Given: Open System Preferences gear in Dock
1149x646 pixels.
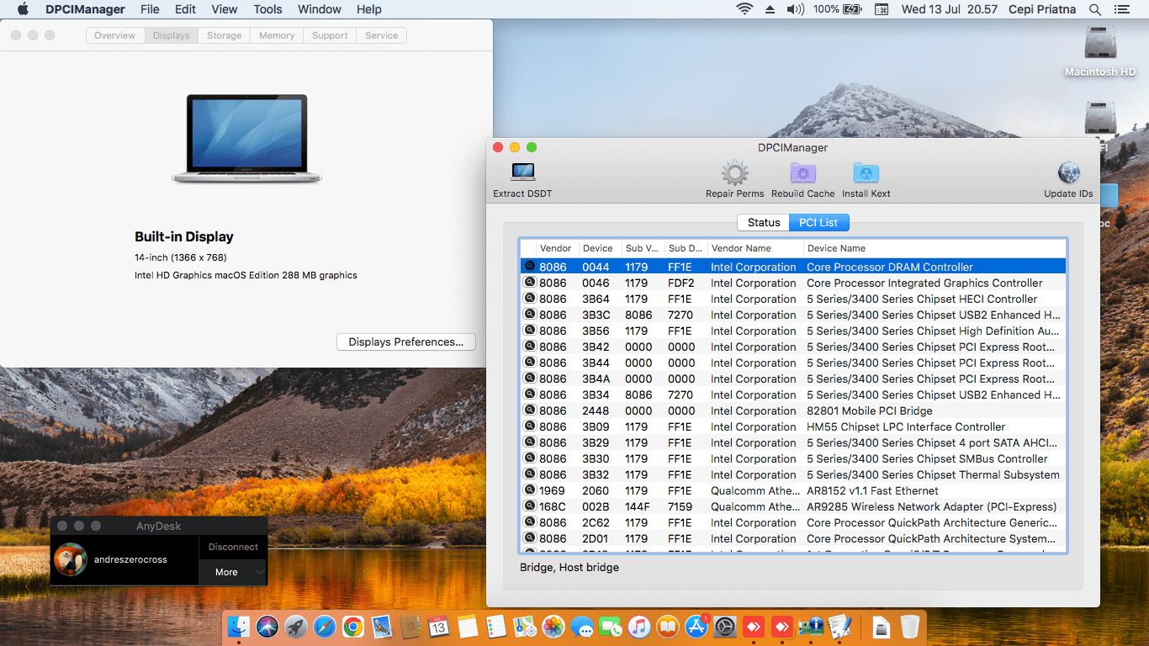Looking at the screenshot, I should (x=724, y=626).
